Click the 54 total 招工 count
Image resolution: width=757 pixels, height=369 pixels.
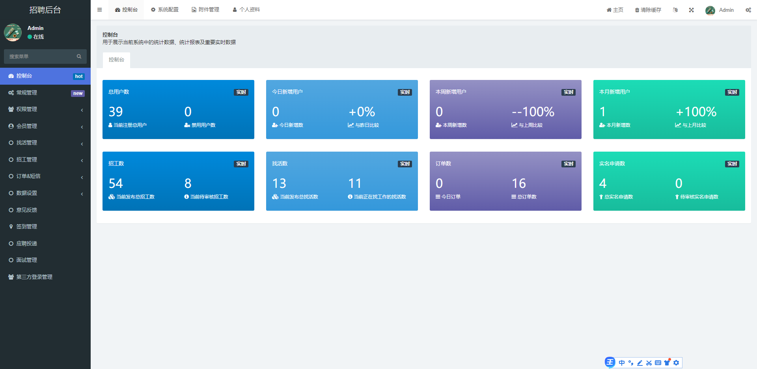coord(116,184)
